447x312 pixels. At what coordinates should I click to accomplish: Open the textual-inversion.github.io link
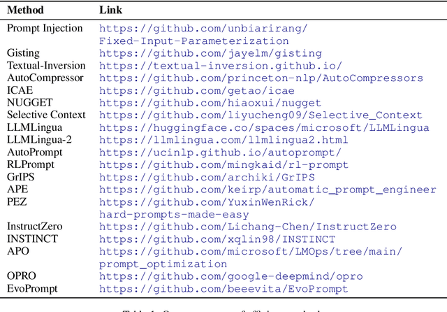coord(220,66)
